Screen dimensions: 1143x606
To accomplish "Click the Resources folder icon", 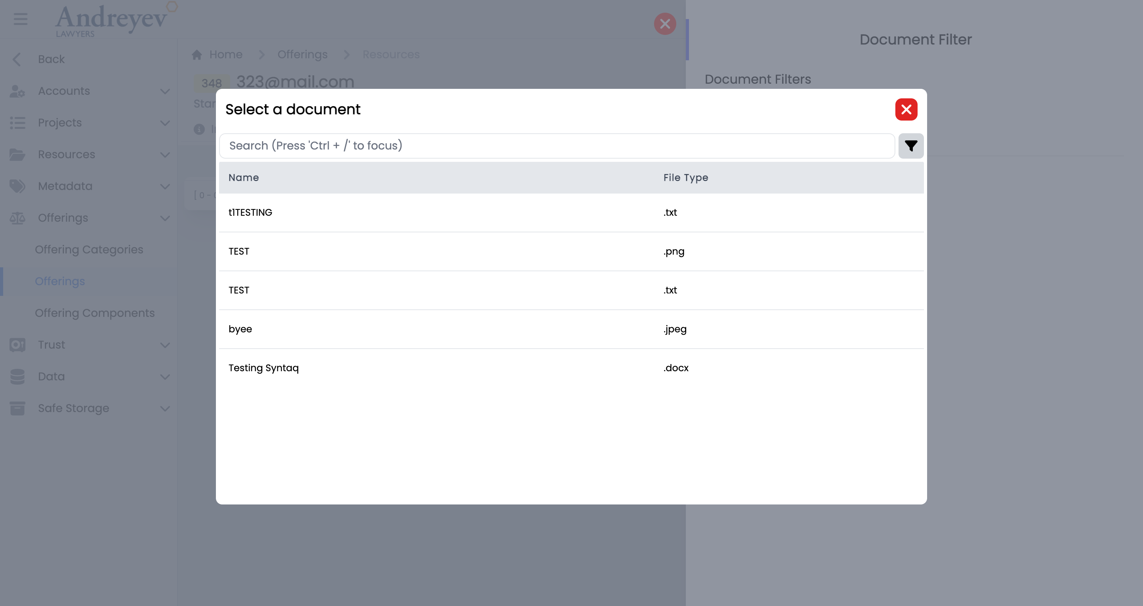I will pos(17,155).
